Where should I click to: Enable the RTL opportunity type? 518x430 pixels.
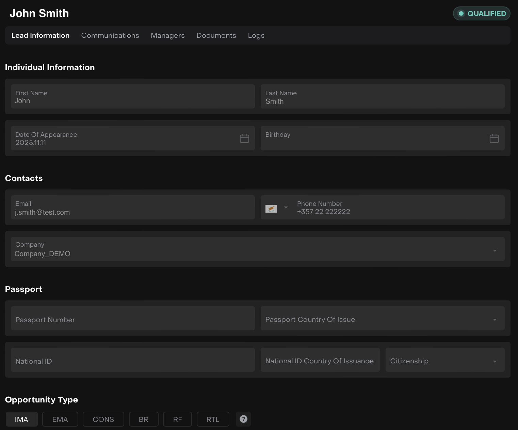[213, 419]
